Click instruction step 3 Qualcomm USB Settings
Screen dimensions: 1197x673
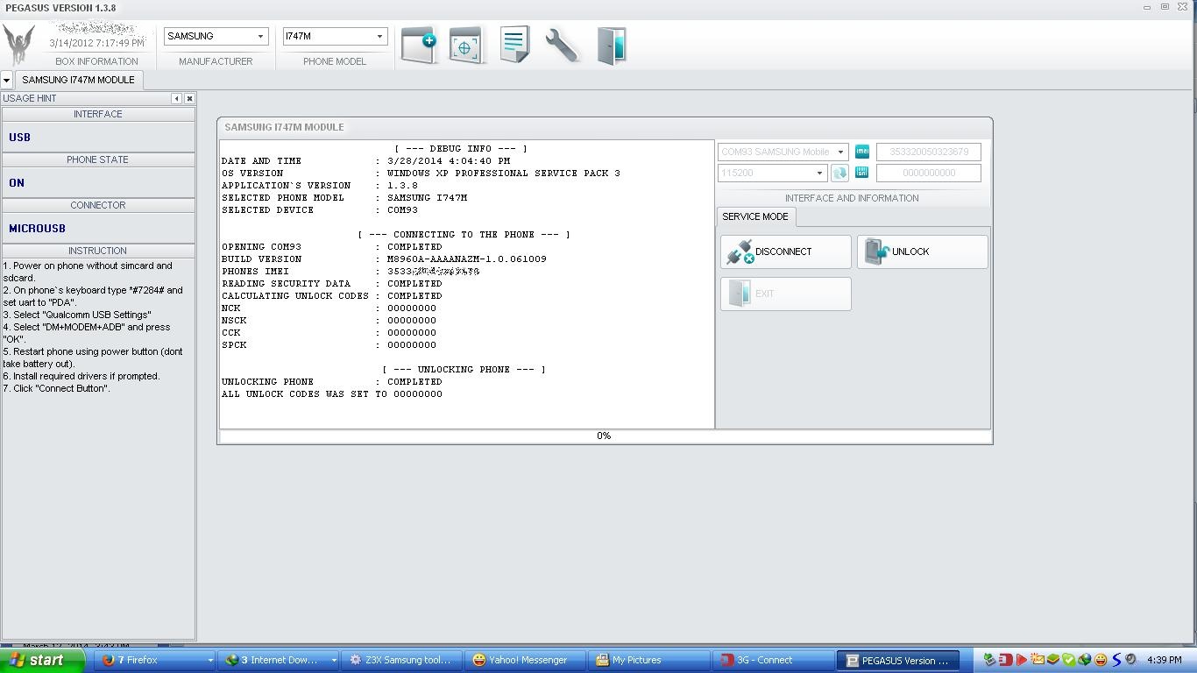(77, 315)
